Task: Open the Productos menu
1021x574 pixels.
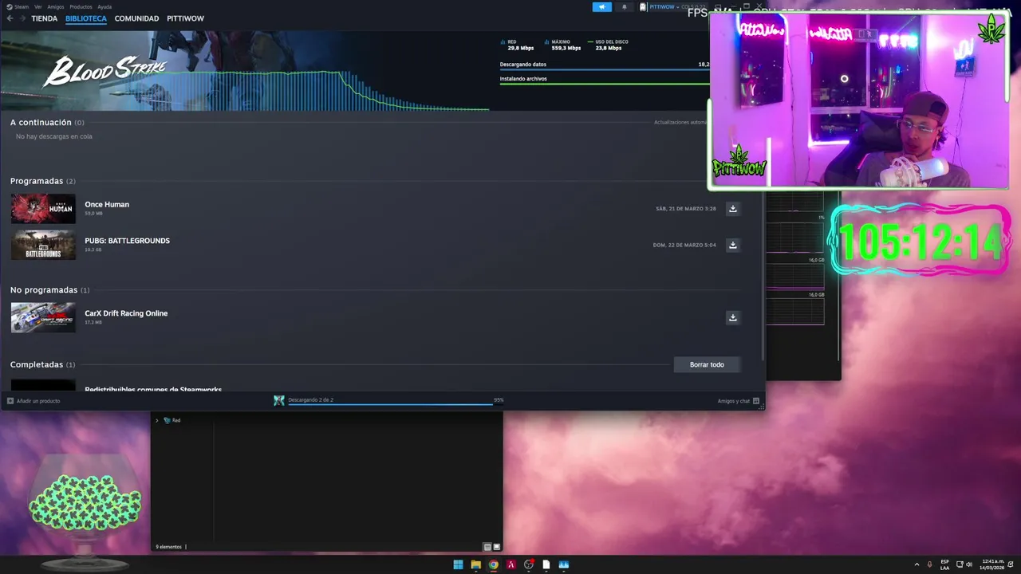Action: tap(81, 6)
